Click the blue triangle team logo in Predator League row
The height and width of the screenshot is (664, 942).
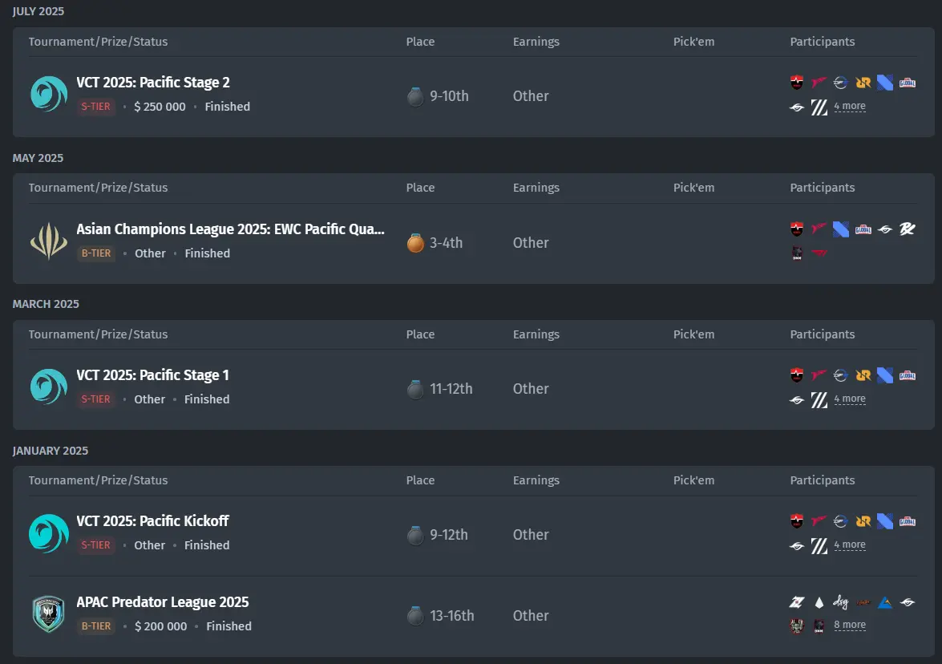(885, 602)
